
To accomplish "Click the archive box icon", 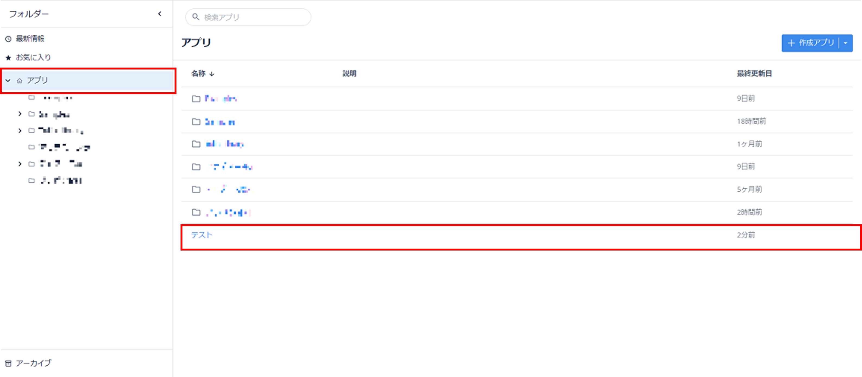I will tap(8, 363).
